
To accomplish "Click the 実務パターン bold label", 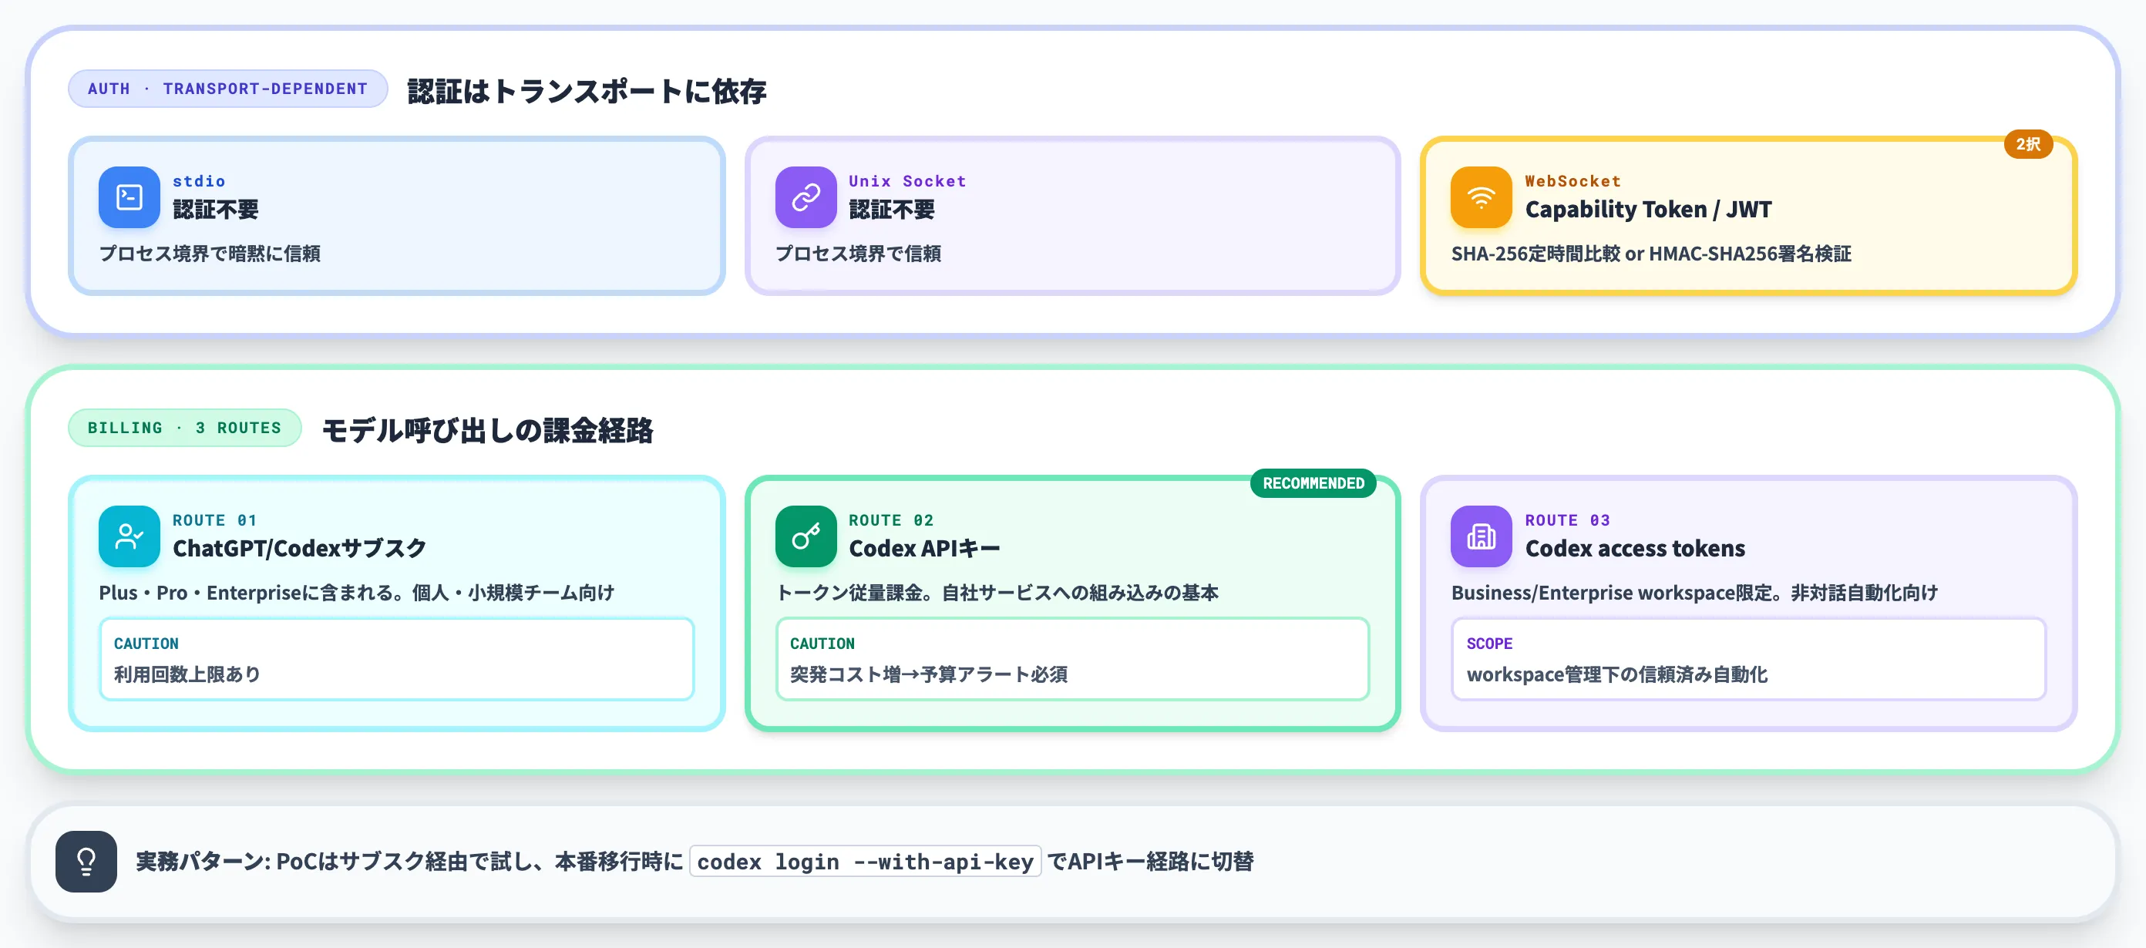I will pyautogui.click(x=203, y=862).
